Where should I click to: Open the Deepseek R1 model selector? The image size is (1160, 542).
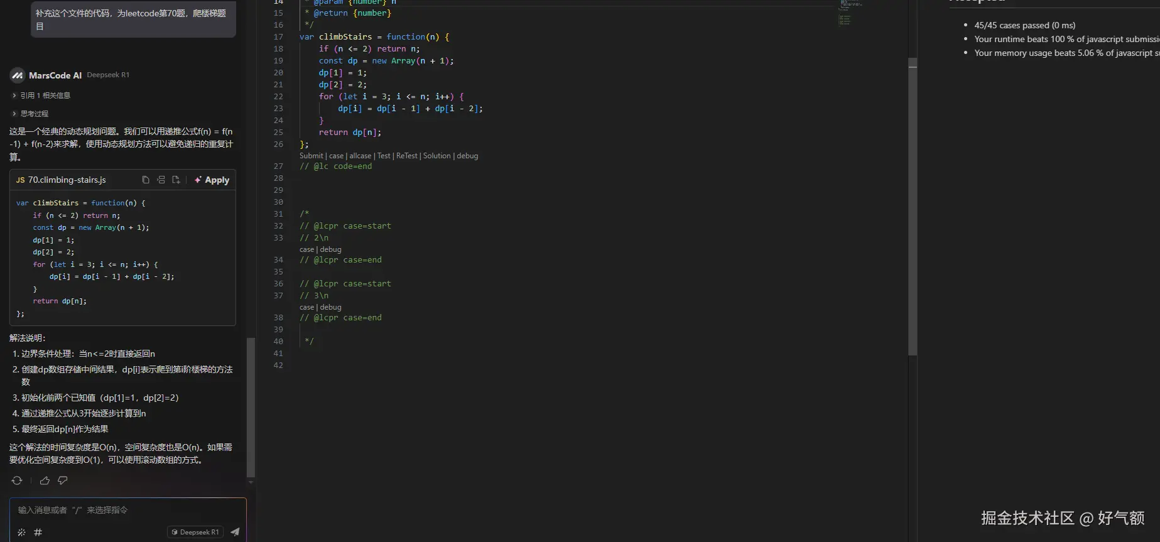tap(195, 532)
